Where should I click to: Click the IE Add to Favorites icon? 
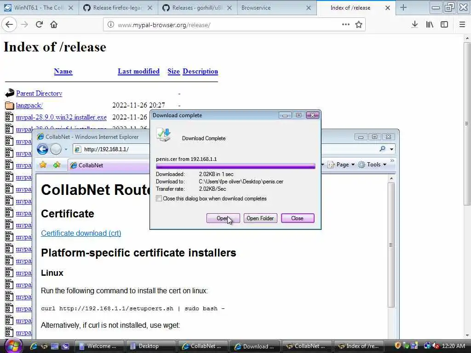(57, 165)
